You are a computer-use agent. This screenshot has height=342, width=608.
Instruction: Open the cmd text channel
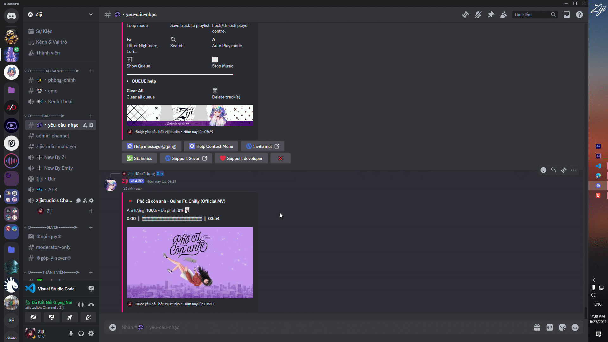[x=60, y=91]
